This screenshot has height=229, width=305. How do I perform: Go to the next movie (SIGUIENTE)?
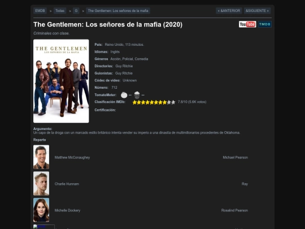click(257, 11)
